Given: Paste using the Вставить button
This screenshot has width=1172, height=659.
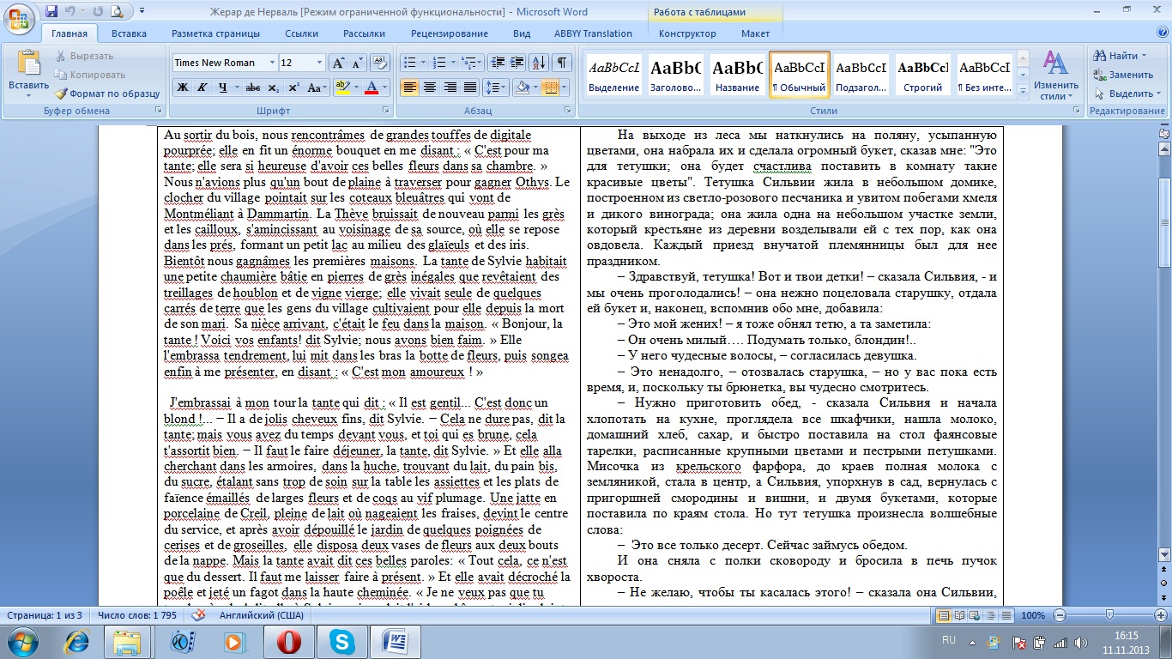Looking at the screenshot, I should pyautogui.click(x=29, y=75).
